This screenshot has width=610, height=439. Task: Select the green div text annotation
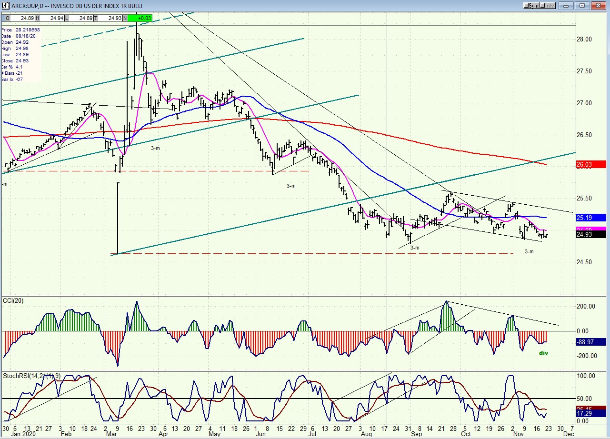pyautogui.click(x=543, y=353)
